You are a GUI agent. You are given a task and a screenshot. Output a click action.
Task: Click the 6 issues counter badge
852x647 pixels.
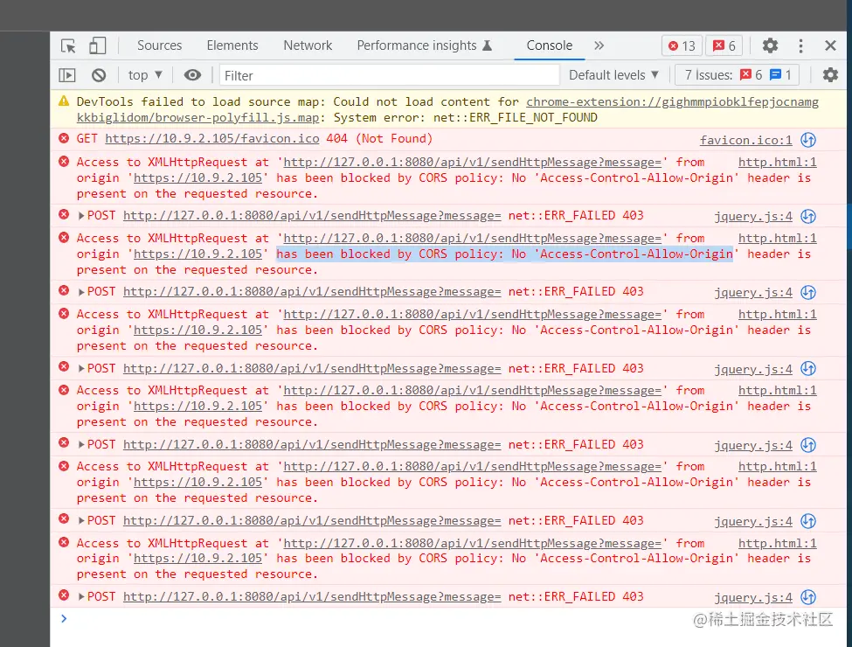tap(724, 46)
